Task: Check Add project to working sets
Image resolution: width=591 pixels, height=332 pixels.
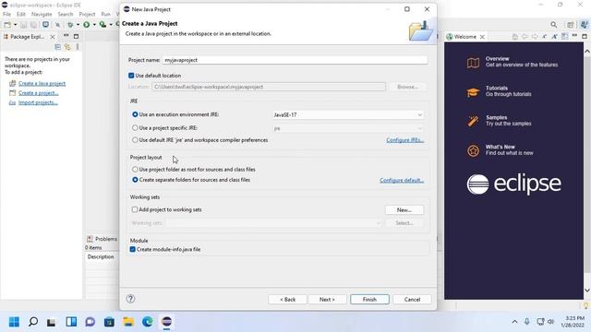Action: pos(135,209)
